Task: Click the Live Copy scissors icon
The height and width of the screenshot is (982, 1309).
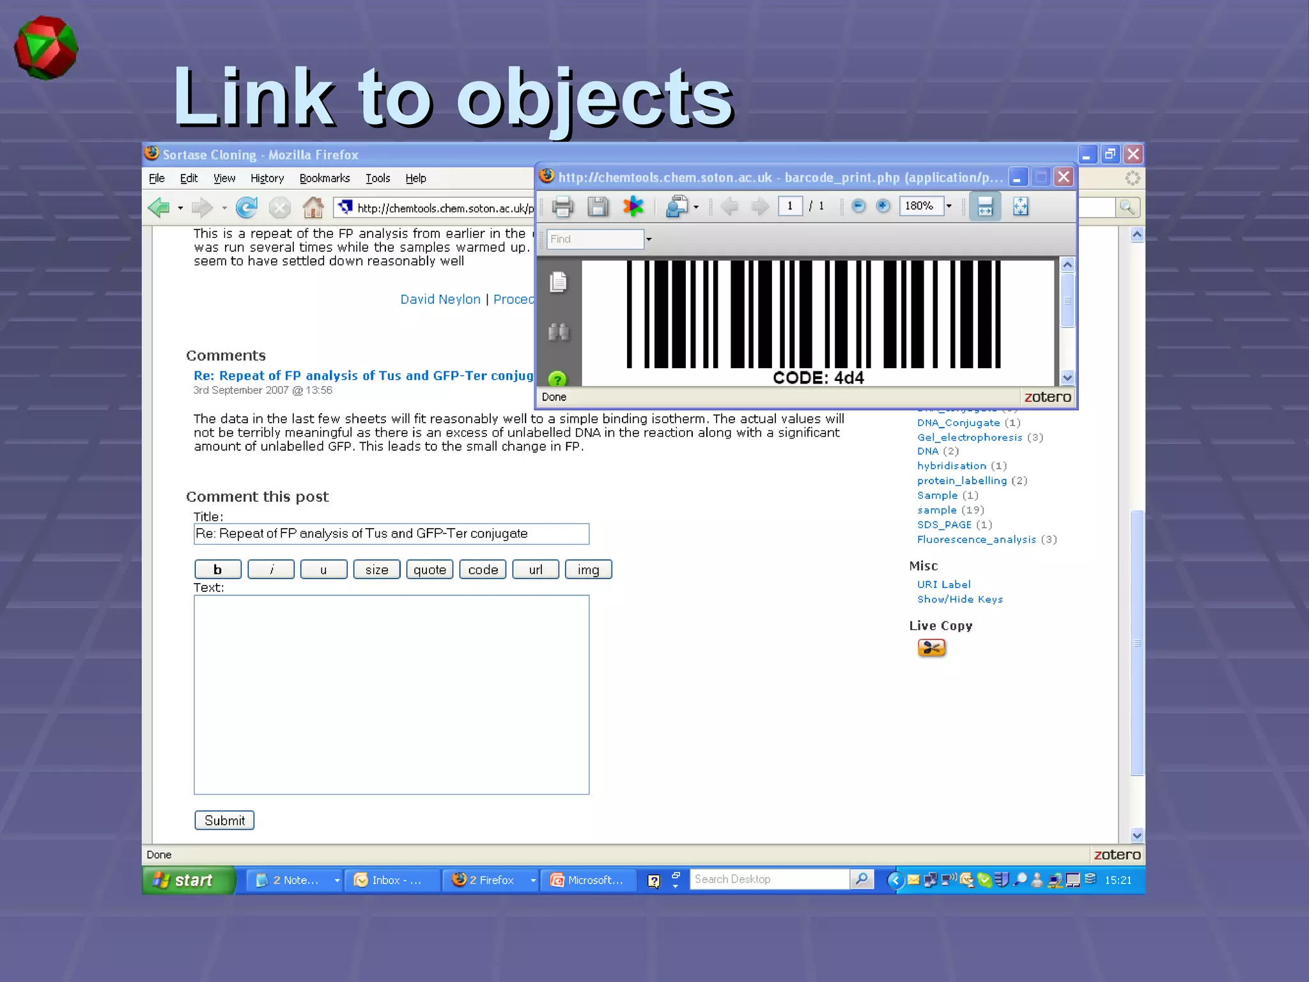Action: [x=931, y=648]
